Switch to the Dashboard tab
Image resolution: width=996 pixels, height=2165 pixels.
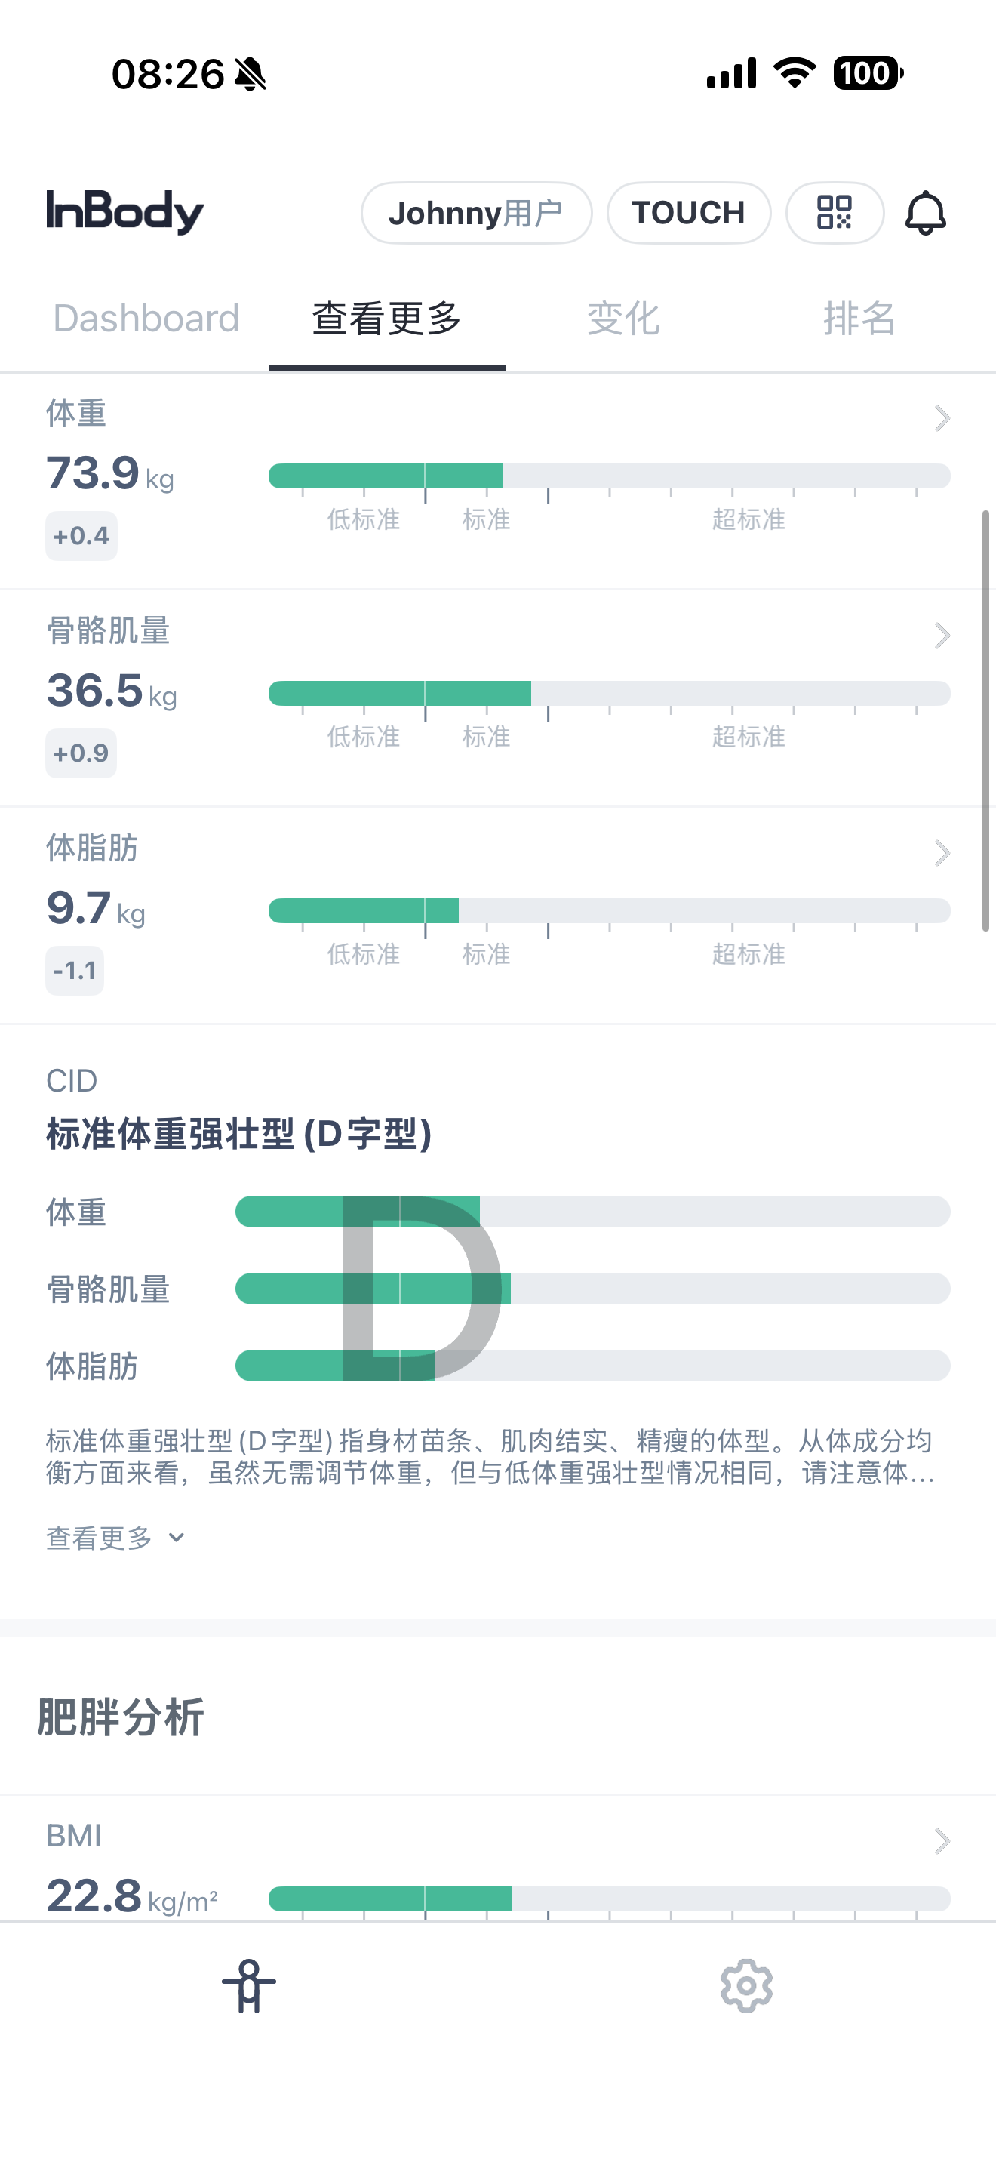click(146, 319)
